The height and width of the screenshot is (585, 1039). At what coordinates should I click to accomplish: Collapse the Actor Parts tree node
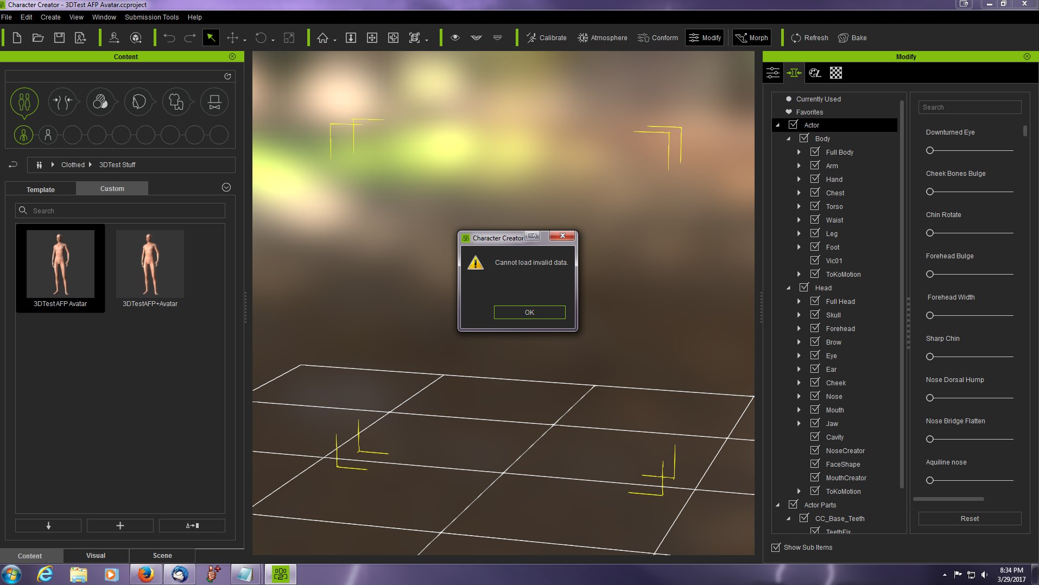[x=777, y=505]
